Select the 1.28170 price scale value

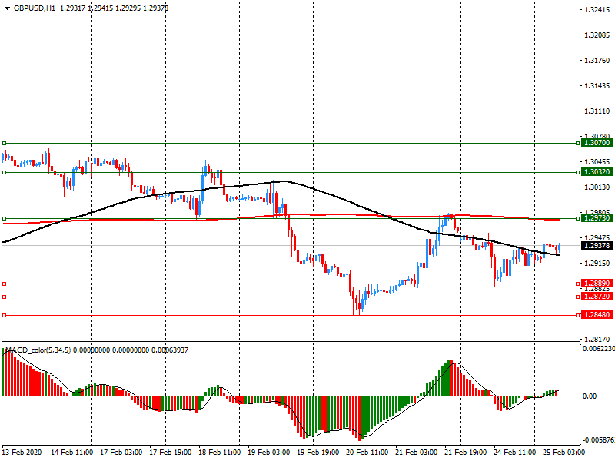click(597, 340)
